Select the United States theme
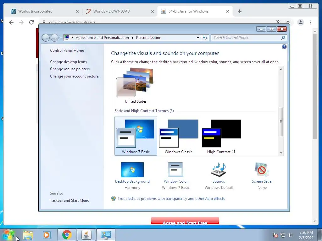The image size is (322, 241). 136,86
